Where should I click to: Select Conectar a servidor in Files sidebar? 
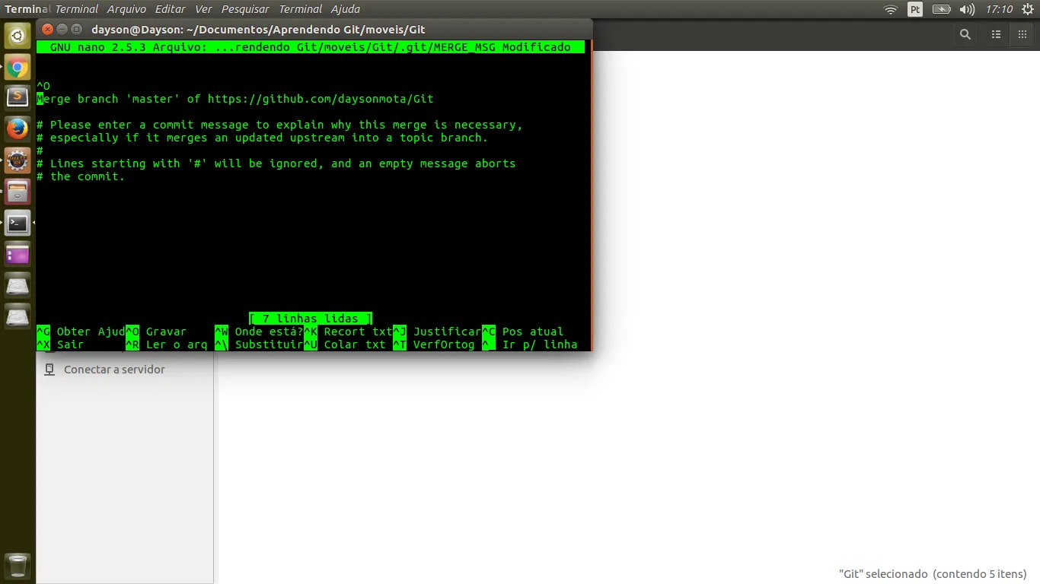[114, 370]
